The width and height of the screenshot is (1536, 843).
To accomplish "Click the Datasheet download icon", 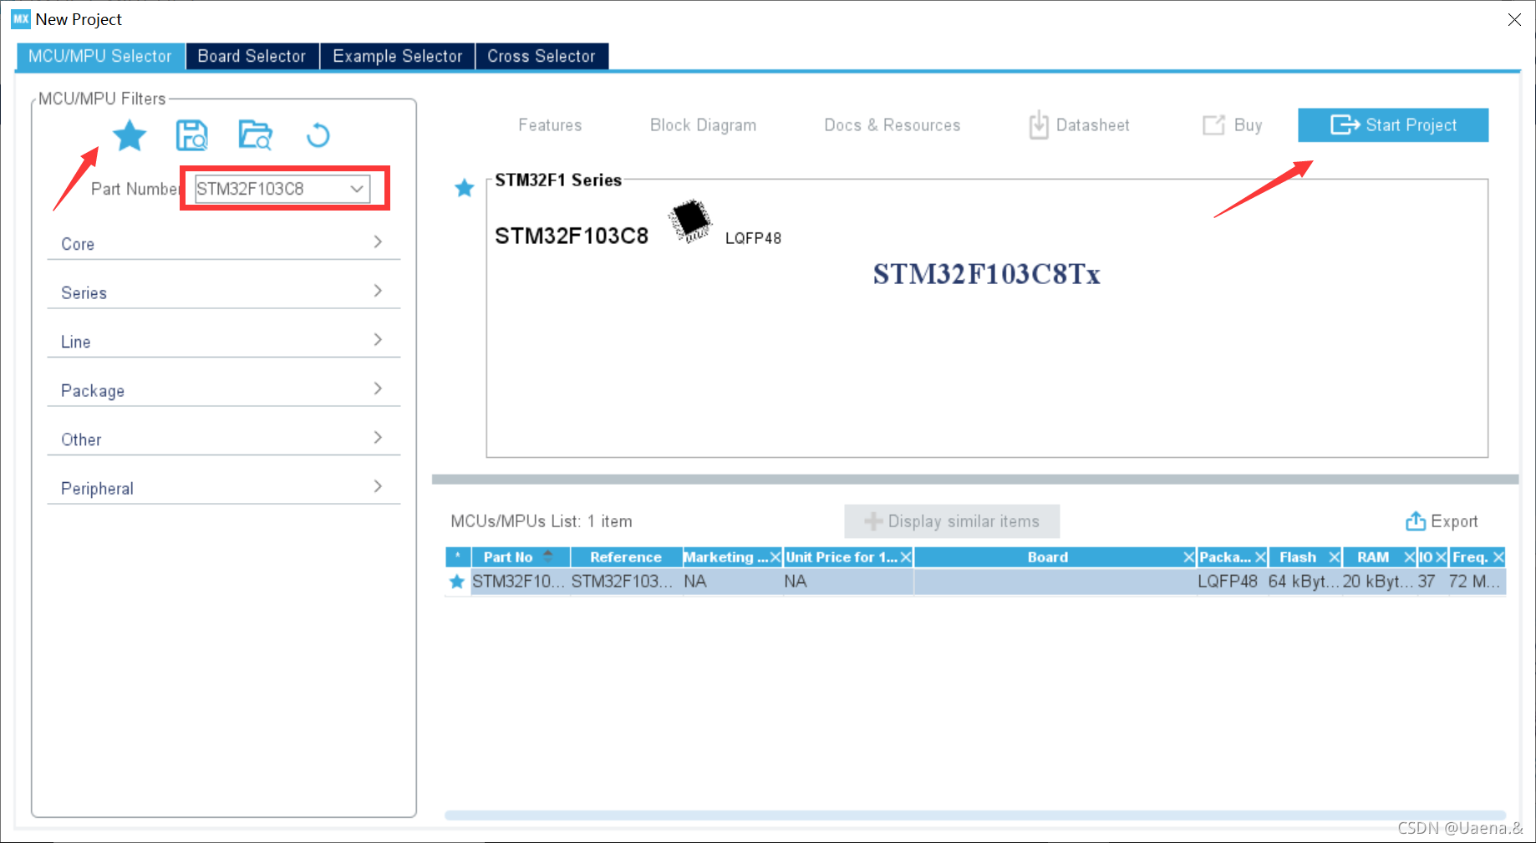I will tap(1038, 125).
